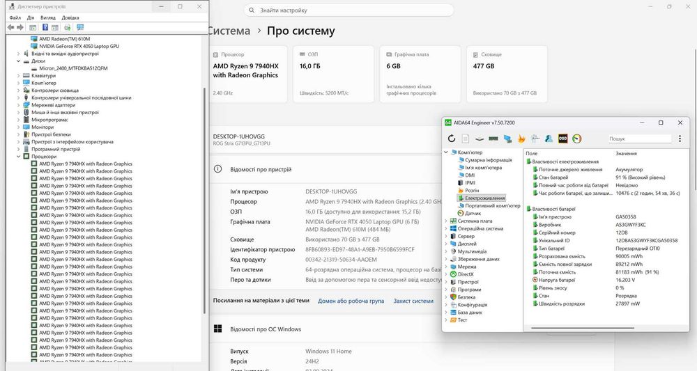Open the OSD panel icon in AIDA64
The image size is (697, 371).
tap(562, 139)
